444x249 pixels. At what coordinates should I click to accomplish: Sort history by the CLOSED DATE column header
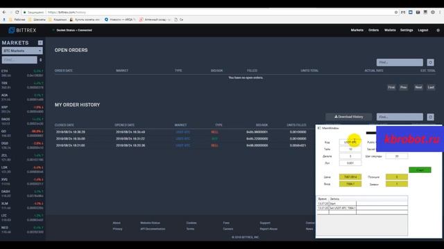65,125
